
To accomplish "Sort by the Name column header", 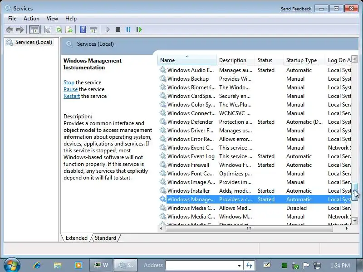I will (187, 60).
